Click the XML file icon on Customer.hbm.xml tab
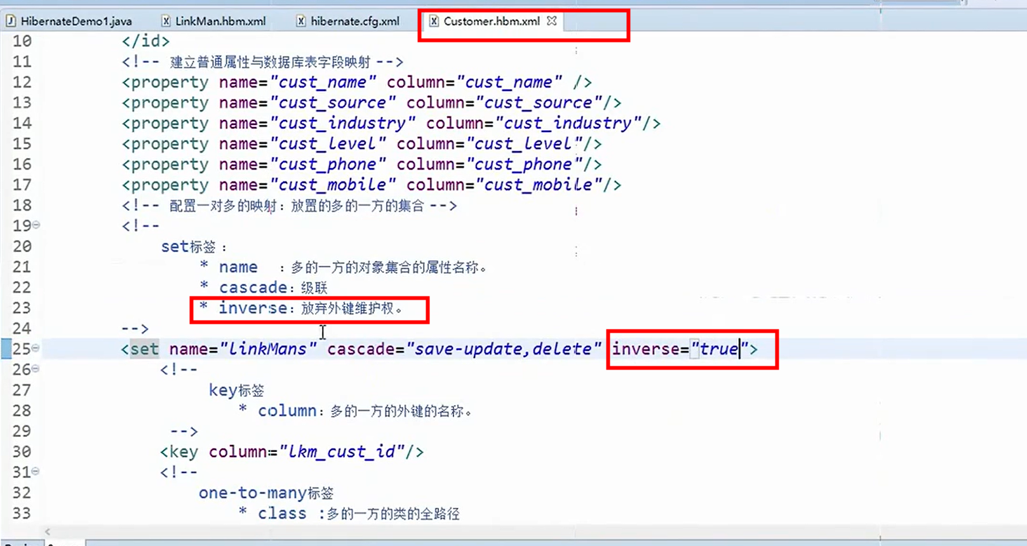 pos(434,21)
